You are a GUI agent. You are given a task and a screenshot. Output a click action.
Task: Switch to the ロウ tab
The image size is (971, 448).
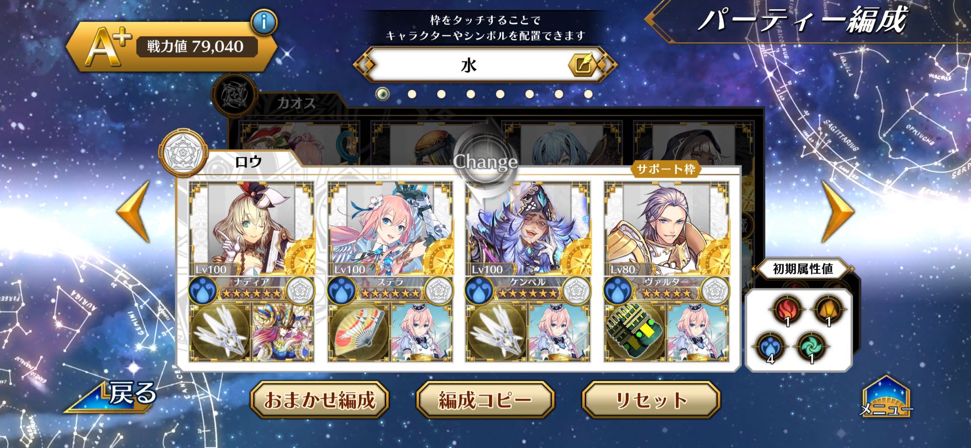(x=248, y=162)
